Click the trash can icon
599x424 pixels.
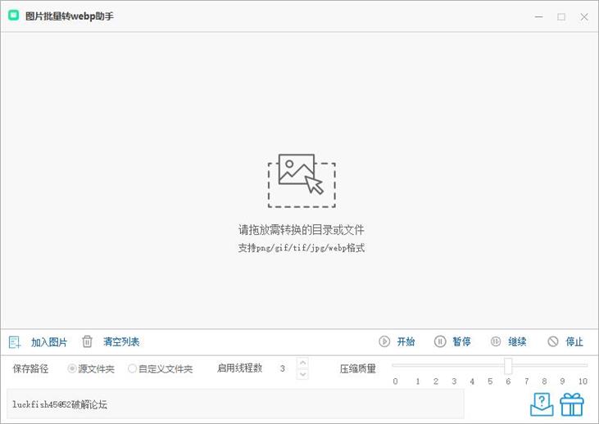(x=87, y=341)
